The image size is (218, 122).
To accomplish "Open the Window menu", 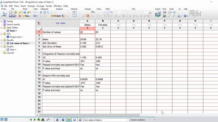I will pyautogui.click(x=58, y=6).
